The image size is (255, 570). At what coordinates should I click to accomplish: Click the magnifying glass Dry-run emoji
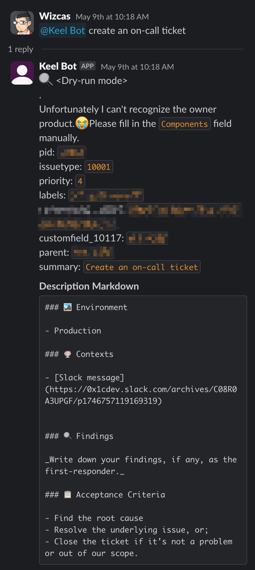(x=46, y=80)
